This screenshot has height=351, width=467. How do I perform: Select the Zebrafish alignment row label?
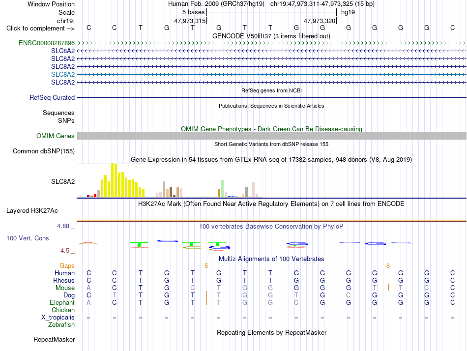click(x=61, y=325)
